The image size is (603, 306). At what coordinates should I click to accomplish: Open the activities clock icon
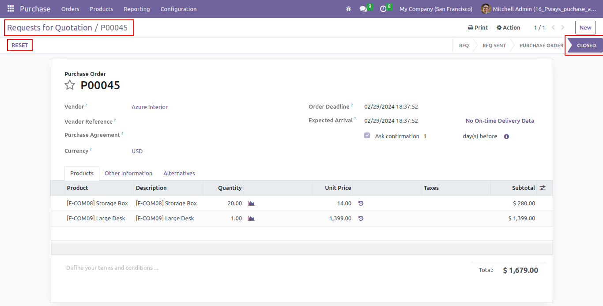tap(383, 9)
